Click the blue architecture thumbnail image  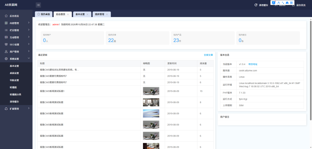(151, 113)
